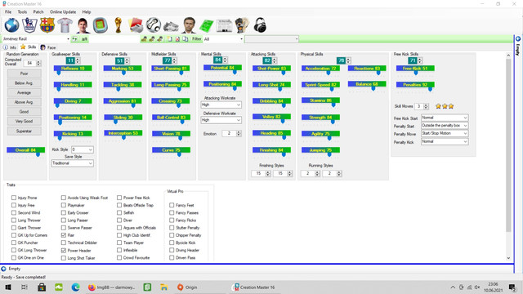The height and width of the screenshot is (294, 523).
Task: Expand the Defensive Workrate dropdown
Action: tap(221, 120)
